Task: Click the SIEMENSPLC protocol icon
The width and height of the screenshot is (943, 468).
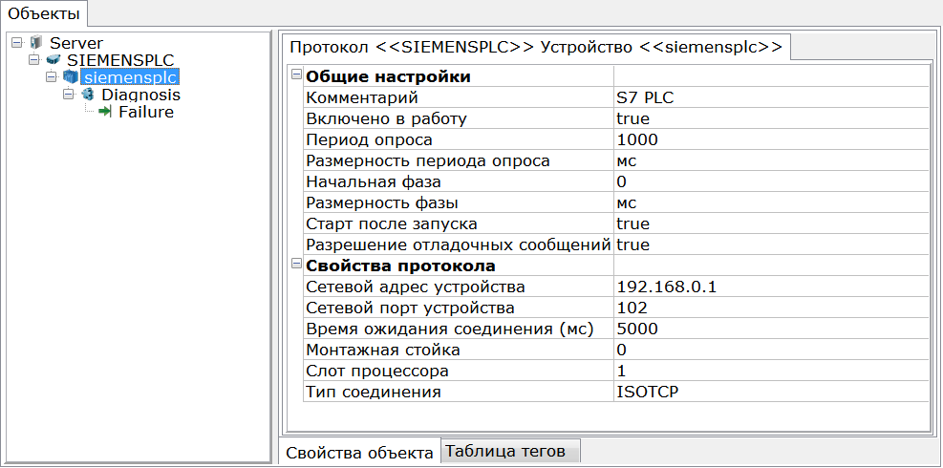Action: click(x=54, y=60)
